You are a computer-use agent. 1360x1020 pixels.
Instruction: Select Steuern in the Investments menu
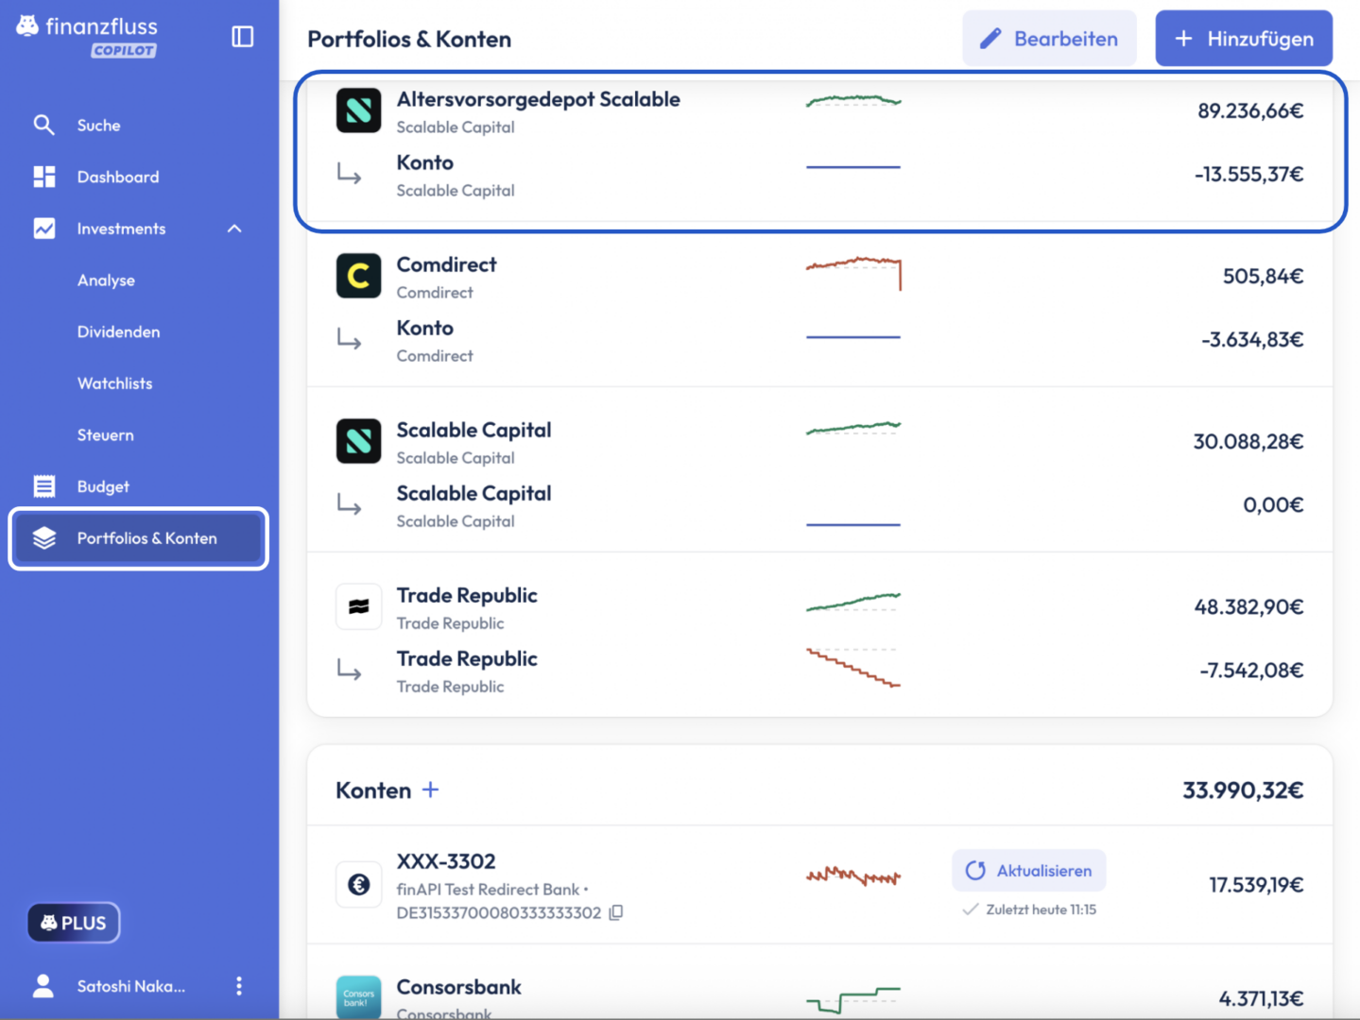point(106,435)
